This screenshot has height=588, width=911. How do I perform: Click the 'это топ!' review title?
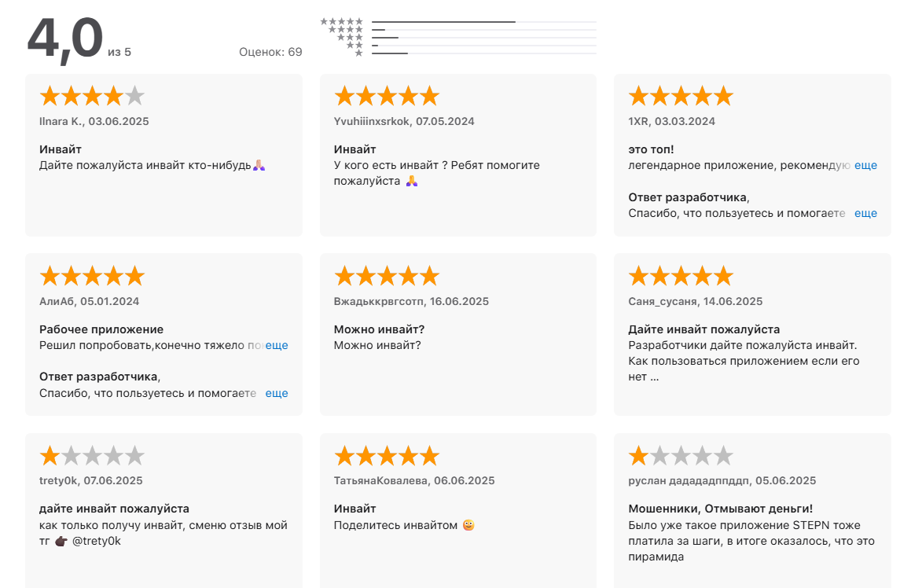tap(651, 149)
